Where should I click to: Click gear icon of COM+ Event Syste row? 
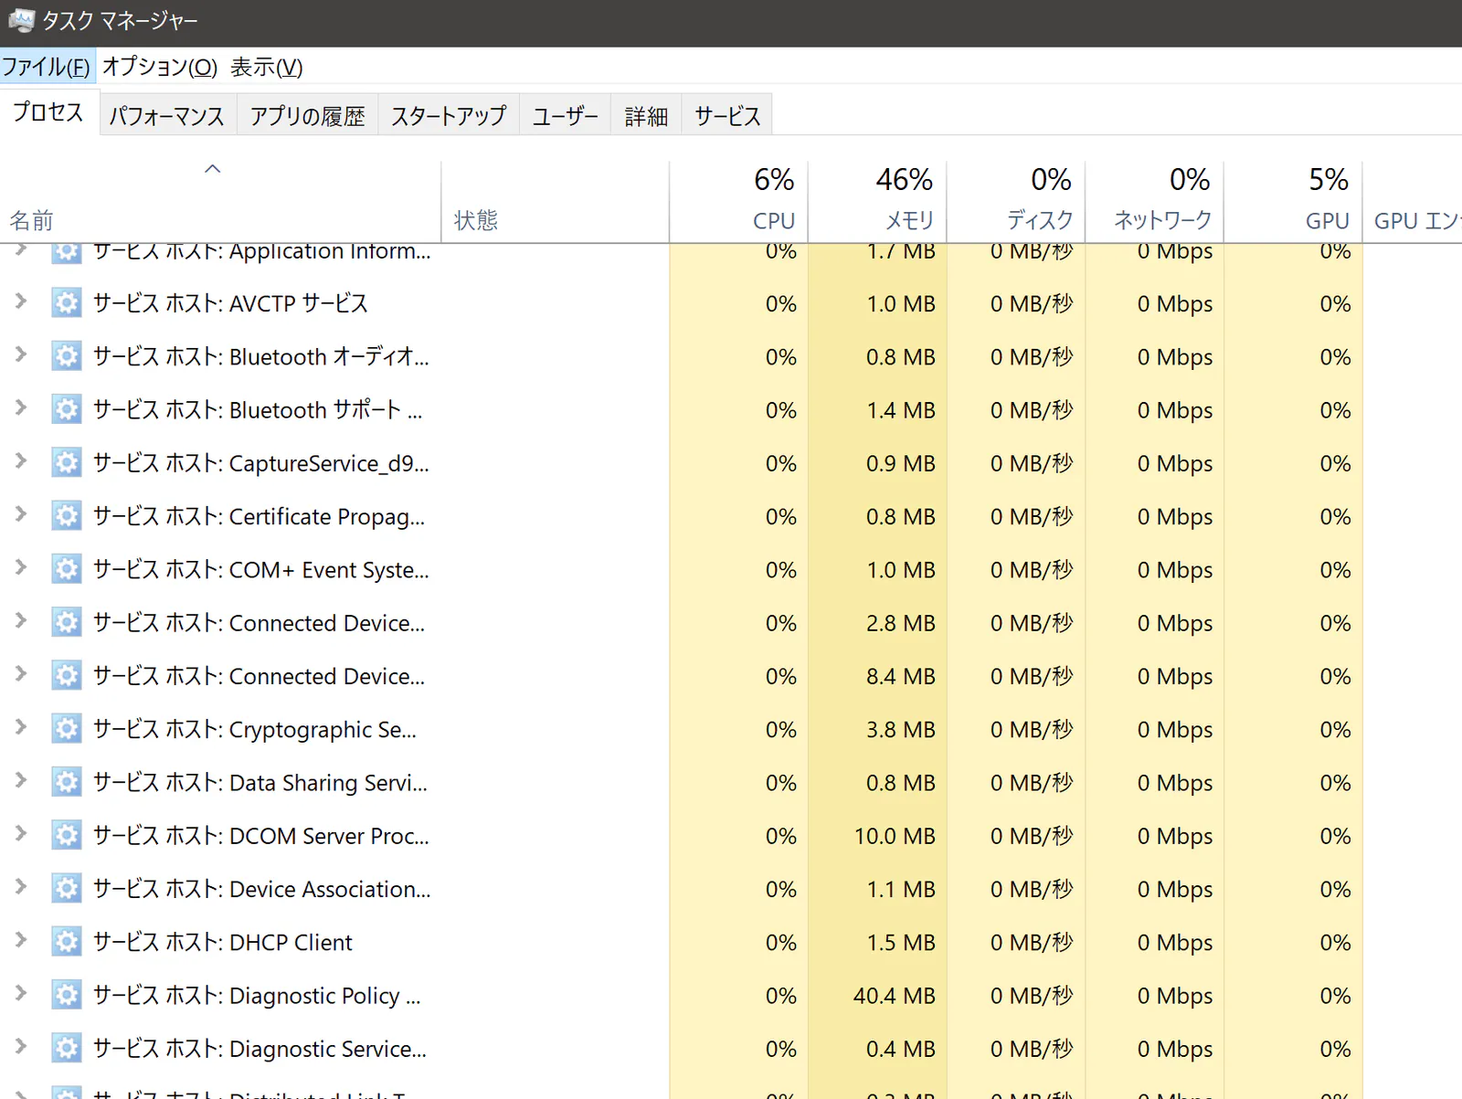[x=66, y=568]
